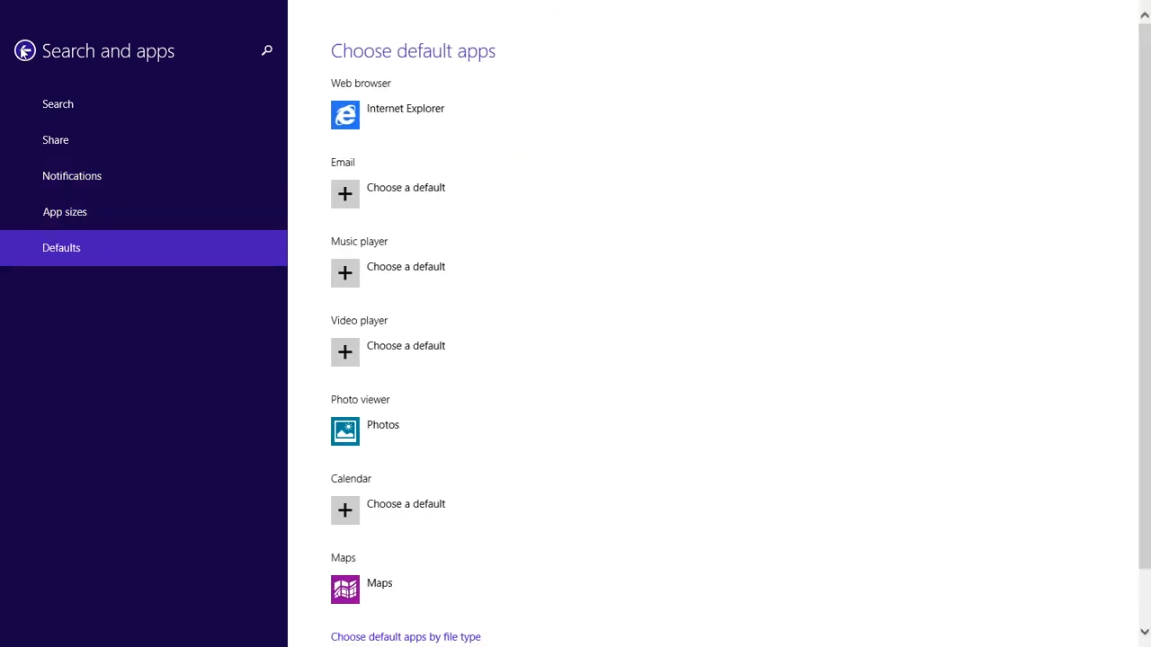Click the Photos app icon
The width and height of the screenshot is (1151, 647).
[345, 431]
